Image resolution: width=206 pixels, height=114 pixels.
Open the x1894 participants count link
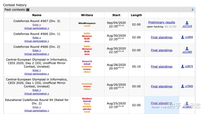189,37
